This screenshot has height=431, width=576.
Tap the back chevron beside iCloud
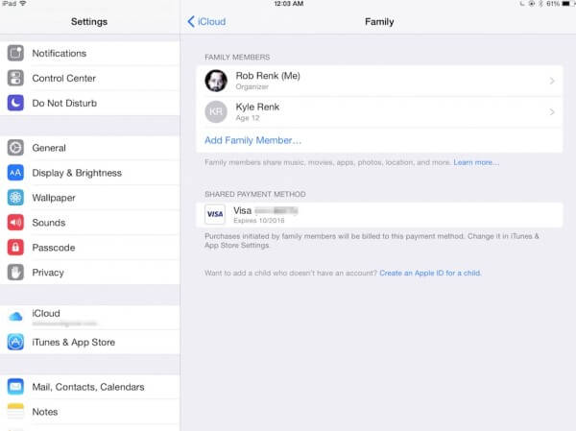191,22
